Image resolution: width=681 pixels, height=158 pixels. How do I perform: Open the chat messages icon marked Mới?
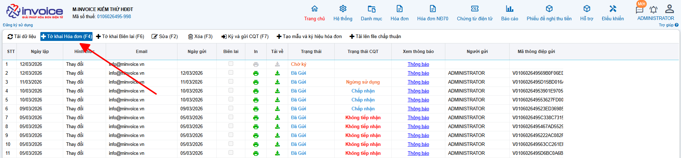pos(640,10)
